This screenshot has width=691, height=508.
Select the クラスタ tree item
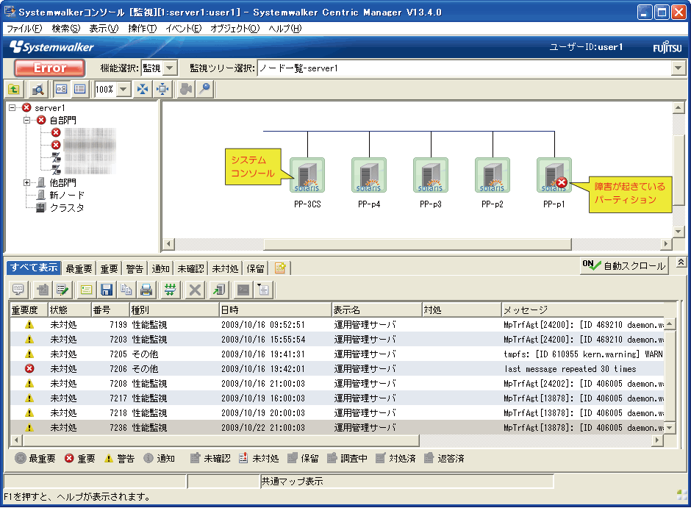pos(66,208)
